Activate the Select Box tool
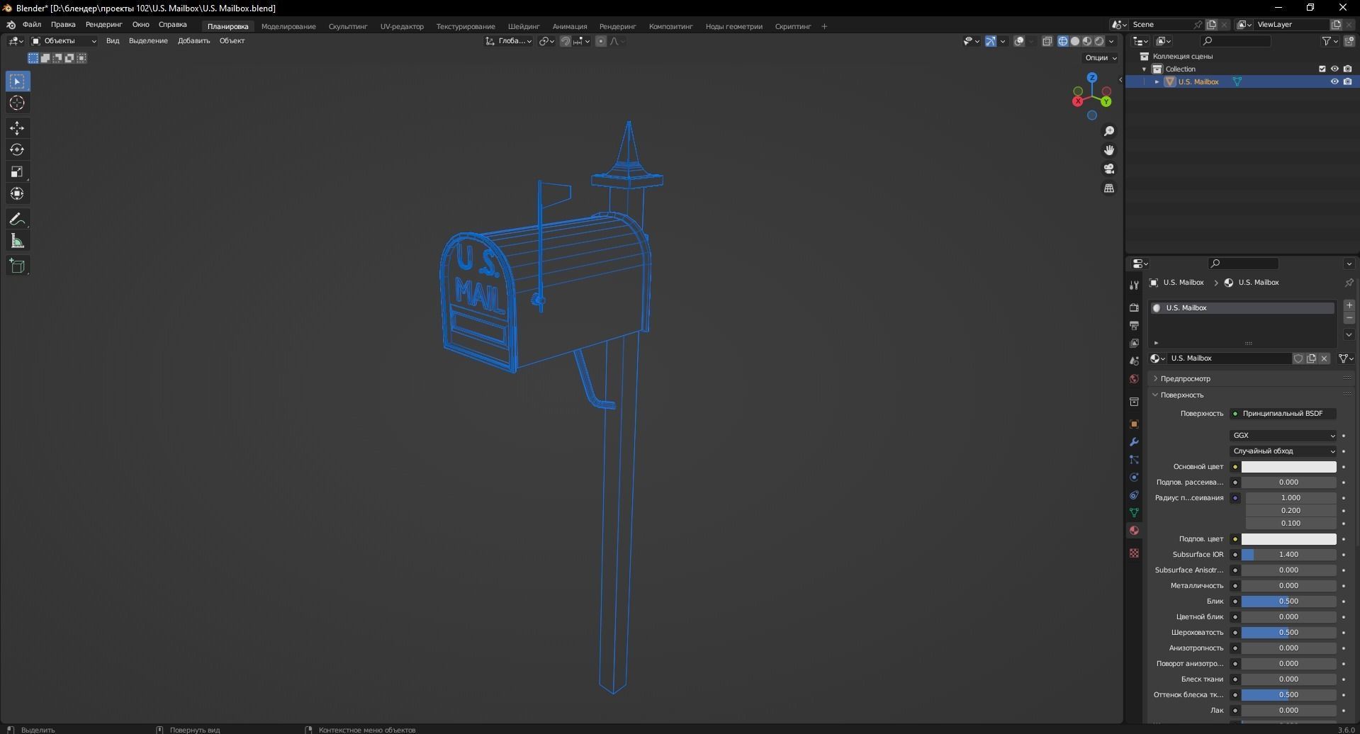 click(17, 81)
